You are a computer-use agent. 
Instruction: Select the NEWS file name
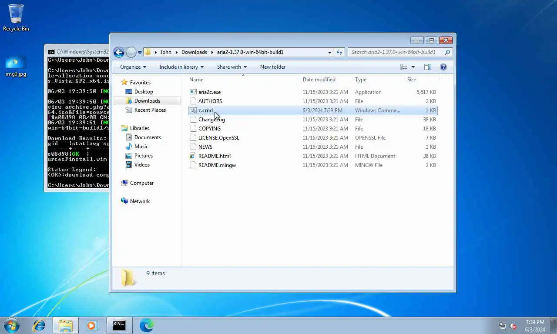(205, 147)
